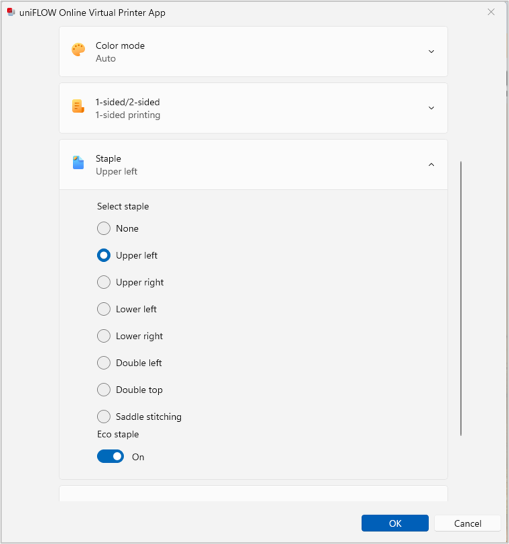This screenshot has height=544, width=509.
Task: Select Double left stapling
Action: click(x=103, y=363)
